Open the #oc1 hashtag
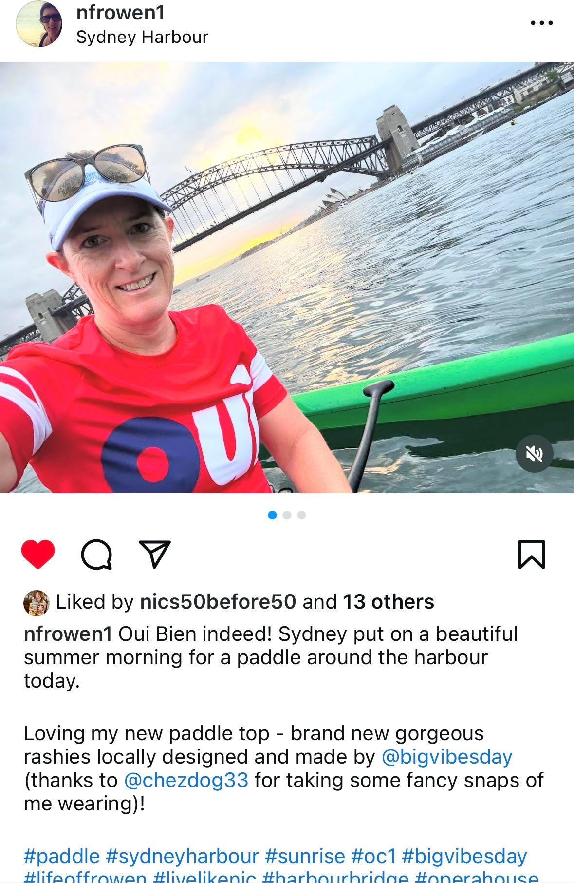 coord(374,856)
